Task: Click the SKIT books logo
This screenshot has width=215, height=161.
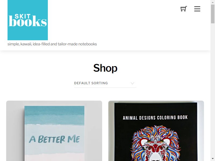Action: click(28, 20)
